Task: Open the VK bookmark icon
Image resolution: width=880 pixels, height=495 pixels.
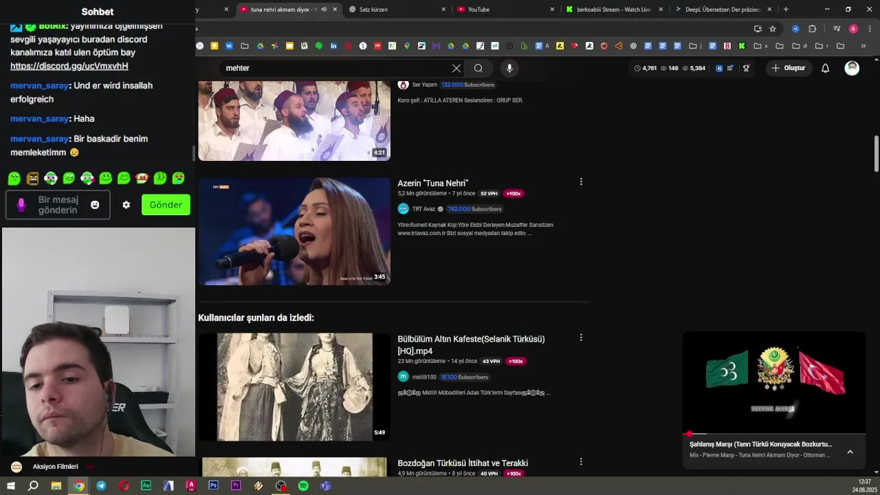Action: tap(229, 46)
